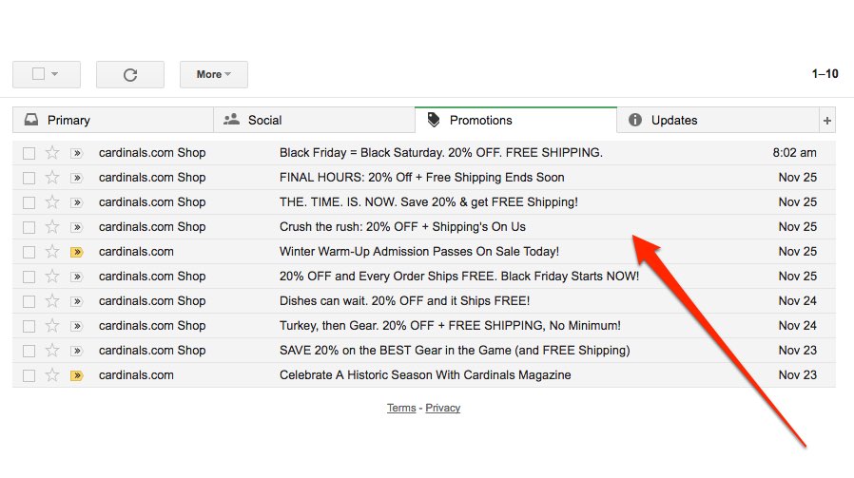The image size is (854, 478).
Task: Star the Crush the rush email
Action: (x=52, y=227)
